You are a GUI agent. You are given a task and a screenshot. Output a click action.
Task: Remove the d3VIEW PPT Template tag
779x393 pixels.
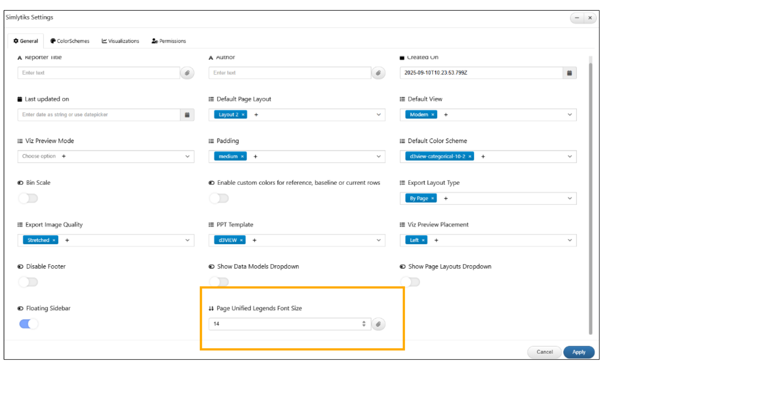tap(241, 240)
